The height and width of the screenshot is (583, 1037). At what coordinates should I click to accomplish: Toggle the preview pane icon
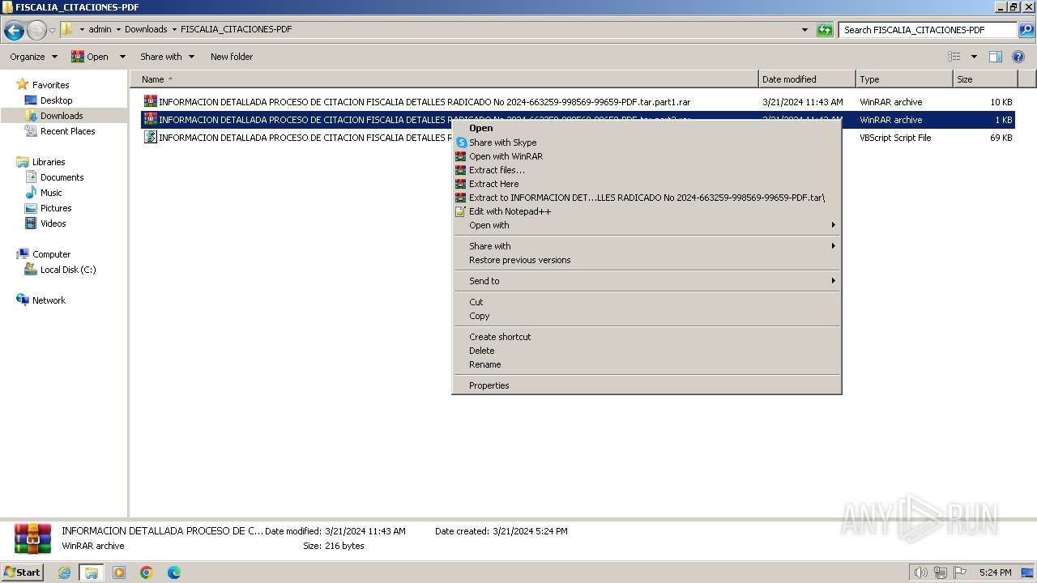click(x=996, y=57)
